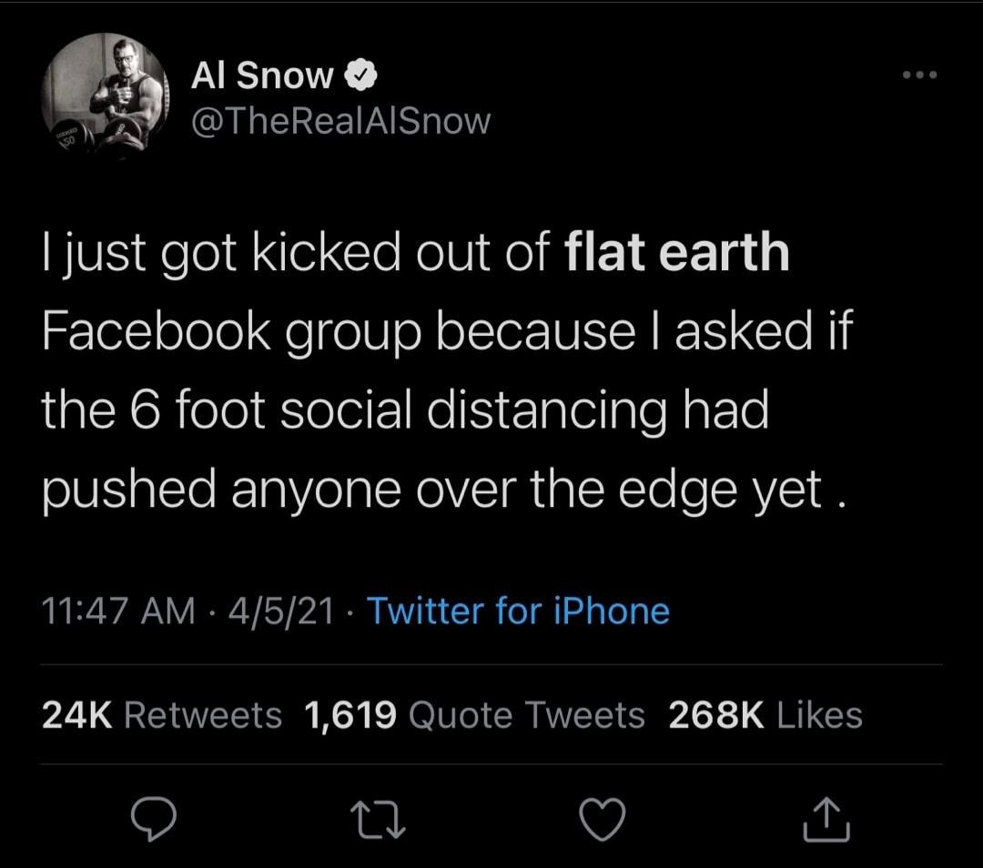The width and height of the screenshot is (983, 868).
Task: Tap the retweet arrows icon
Action: coord(377,821)
